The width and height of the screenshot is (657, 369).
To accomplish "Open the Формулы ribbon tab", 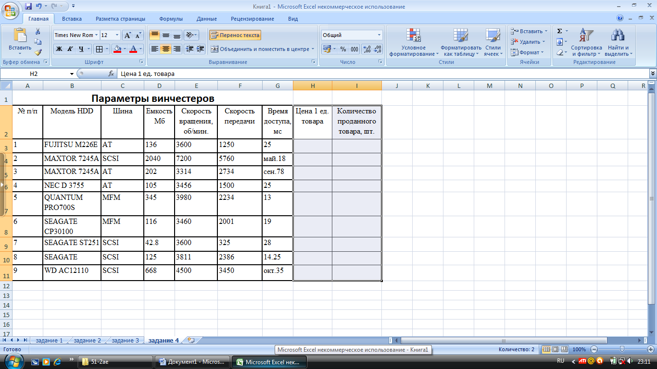I will pyautogui.click(x=171, y=19).
